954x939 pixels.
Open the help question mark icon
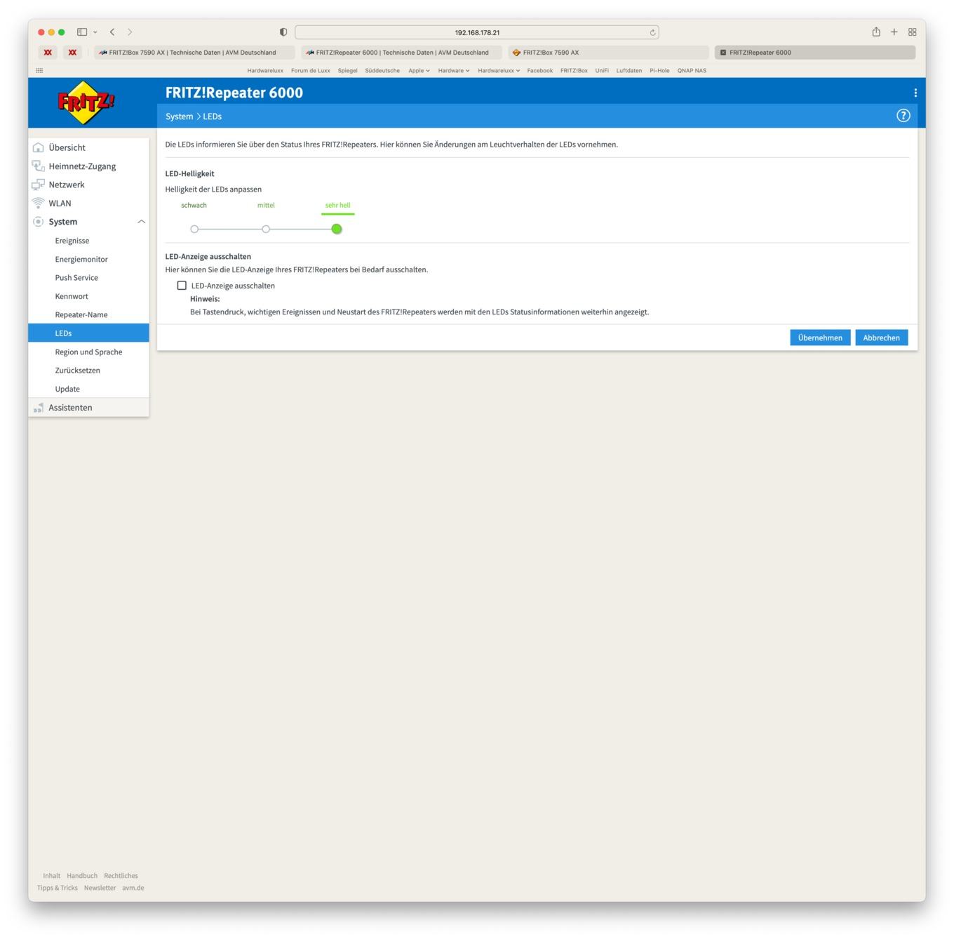tap(903, 116)
